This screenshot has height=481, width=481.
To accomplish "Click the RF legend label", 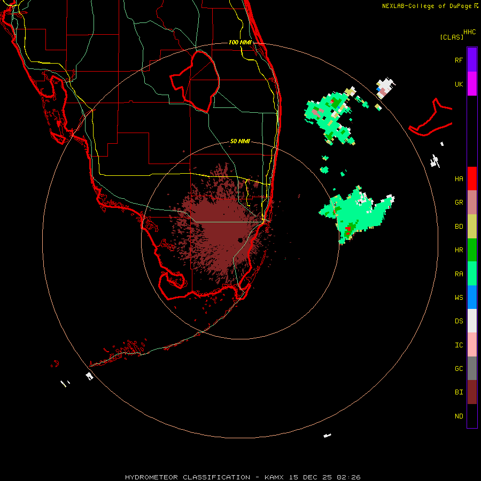I will pyautogui.click(x=459, y=60).
